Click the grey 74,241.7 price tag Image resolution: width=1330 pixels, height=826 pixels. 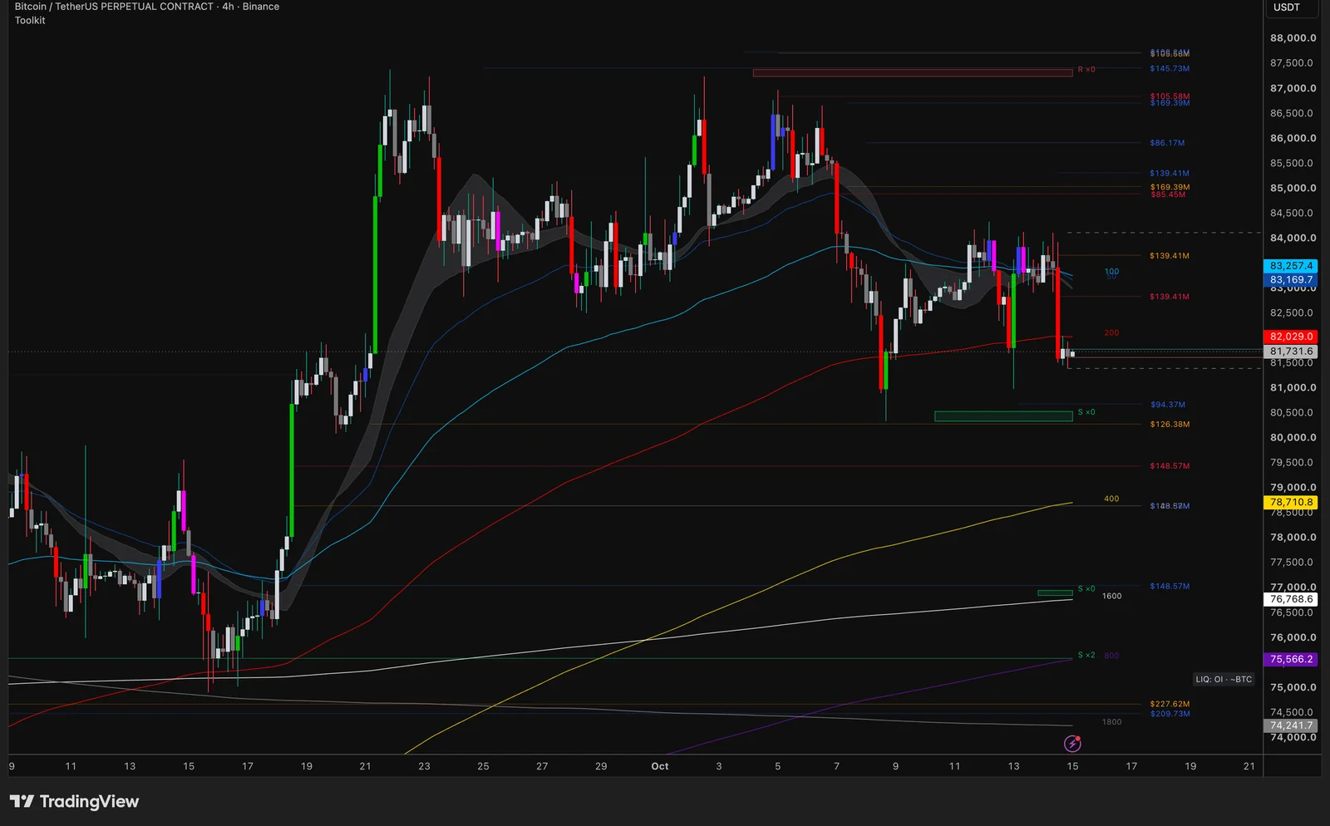coord(1291,725)
